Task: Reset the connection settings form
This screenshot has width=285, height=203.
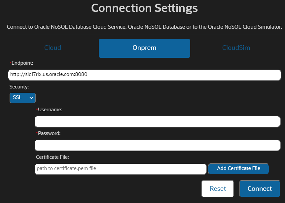Action: pos(217,188)
